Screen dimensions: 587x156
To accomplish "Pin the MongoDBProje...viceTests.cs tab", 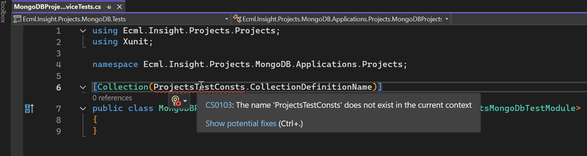I will [x=109, y=7].
